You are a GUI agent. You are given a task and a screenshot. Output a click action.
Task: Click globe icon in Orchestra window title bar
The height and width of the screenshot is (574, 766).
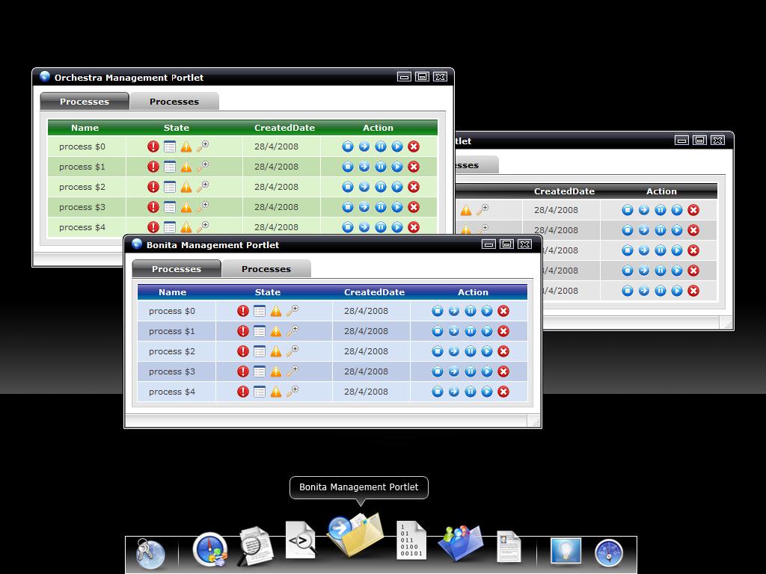click(x=45, y=76)
